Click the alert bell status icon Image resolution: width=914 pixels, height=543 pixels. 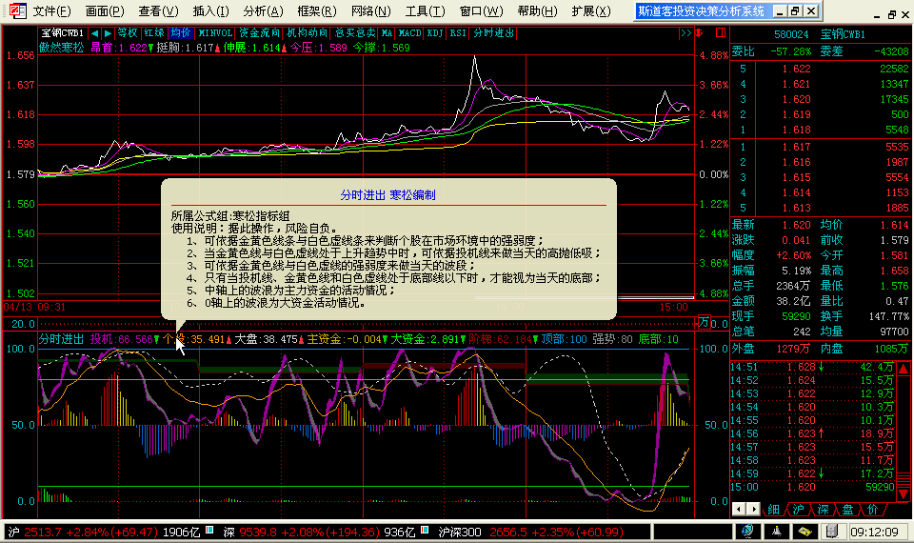(x=777, y=532)
